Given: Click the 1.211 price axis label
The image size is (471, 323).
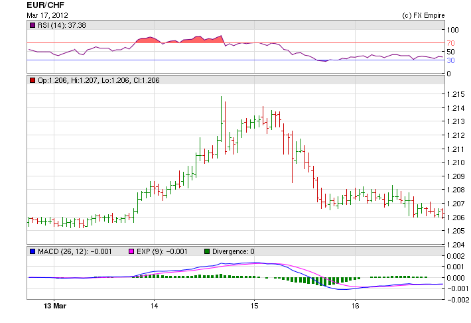Looking at the screenshot, I should [x=456, y=149].
